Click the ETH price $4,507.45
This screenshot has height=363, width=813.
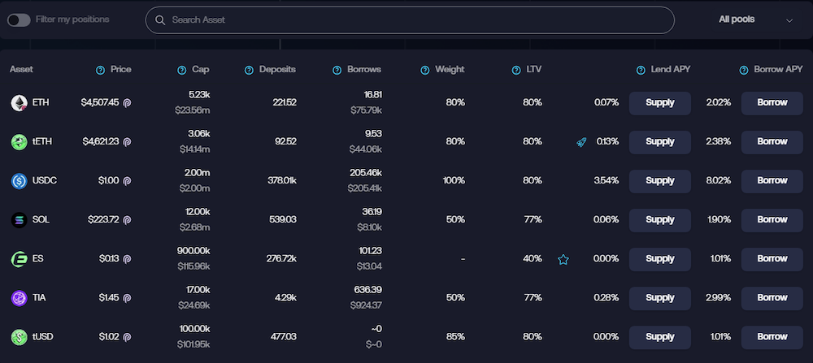(100, 103)
